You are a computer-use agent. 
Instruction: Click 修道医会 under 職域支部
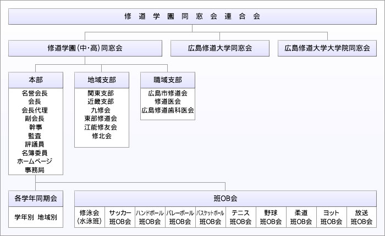pos(168,102)
